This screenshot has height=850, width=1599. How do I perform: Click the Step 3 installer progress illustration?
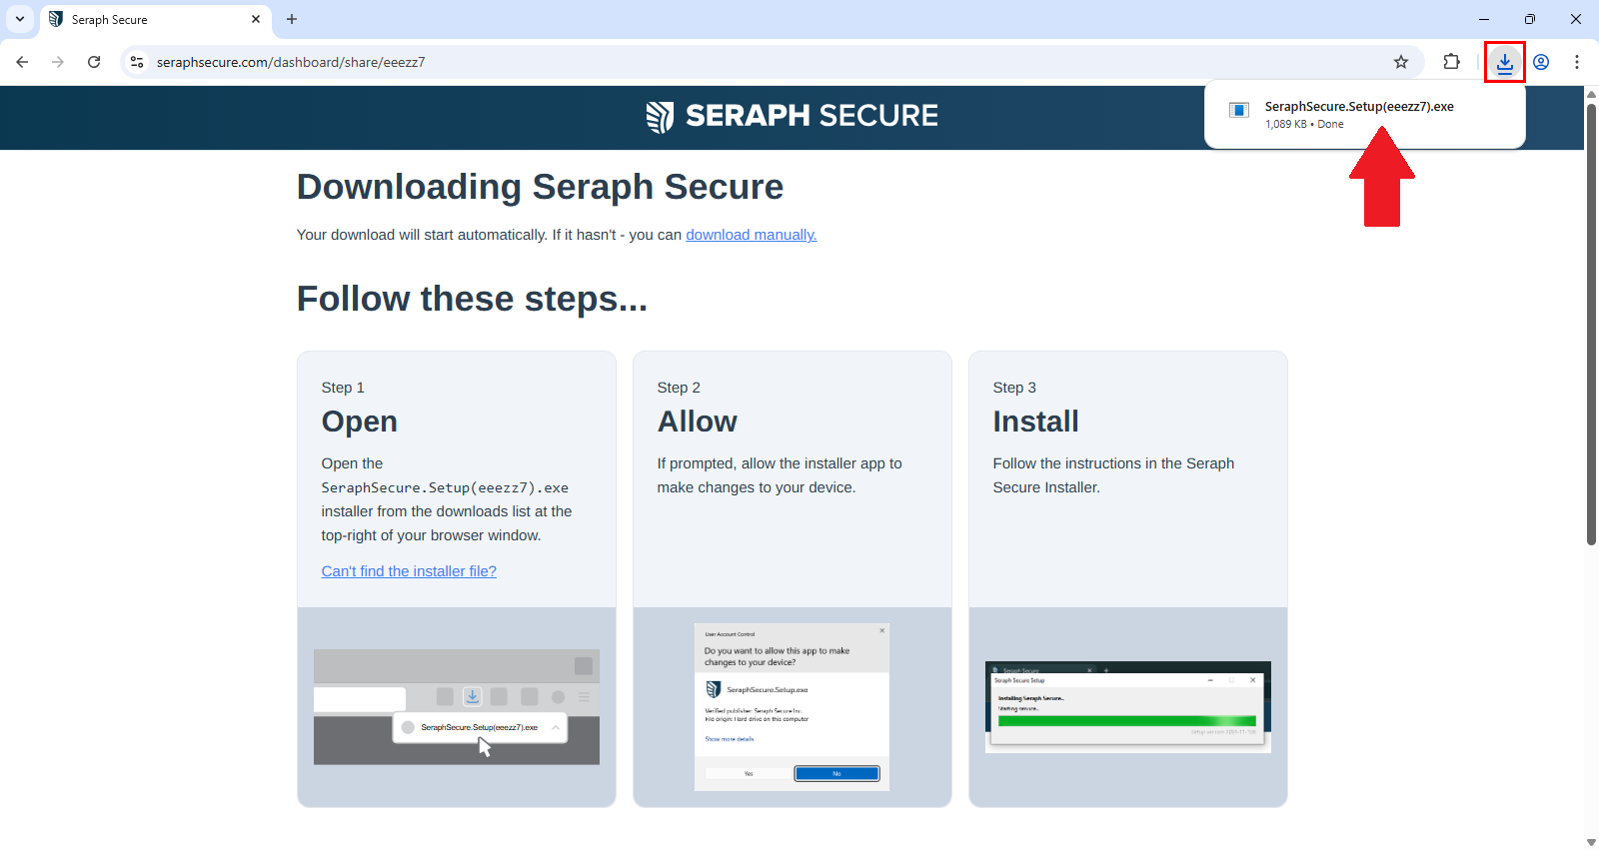pos(1128,707)
